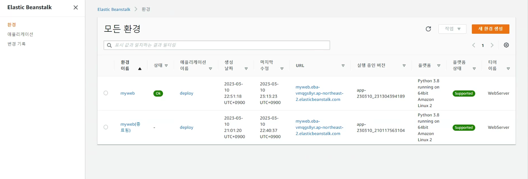This screenshot has width=528, height=179.
Task: Click 환경 breadcrumb item
Action: point(146,9)
